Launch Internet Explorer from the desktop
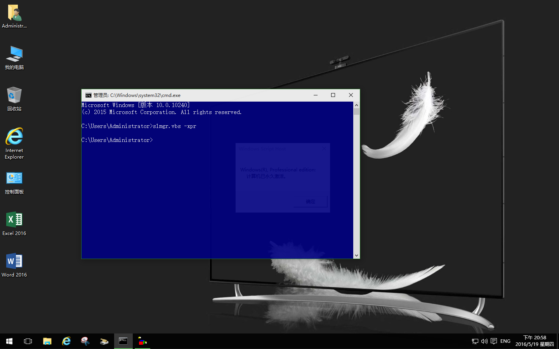This screenshot has width=559, height=349. coord(14,143)
